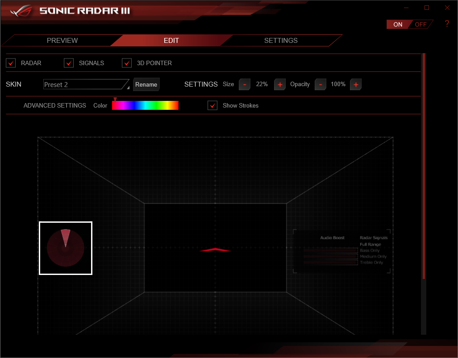
Task: Decrease Opacity with the minus icon
Action: [320, 84]
